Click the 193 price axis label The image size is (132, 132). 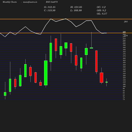[x=124, y=48]
